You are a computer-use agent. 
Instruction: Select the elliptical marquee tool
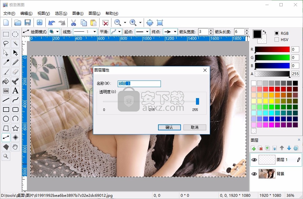click(15, 34)
